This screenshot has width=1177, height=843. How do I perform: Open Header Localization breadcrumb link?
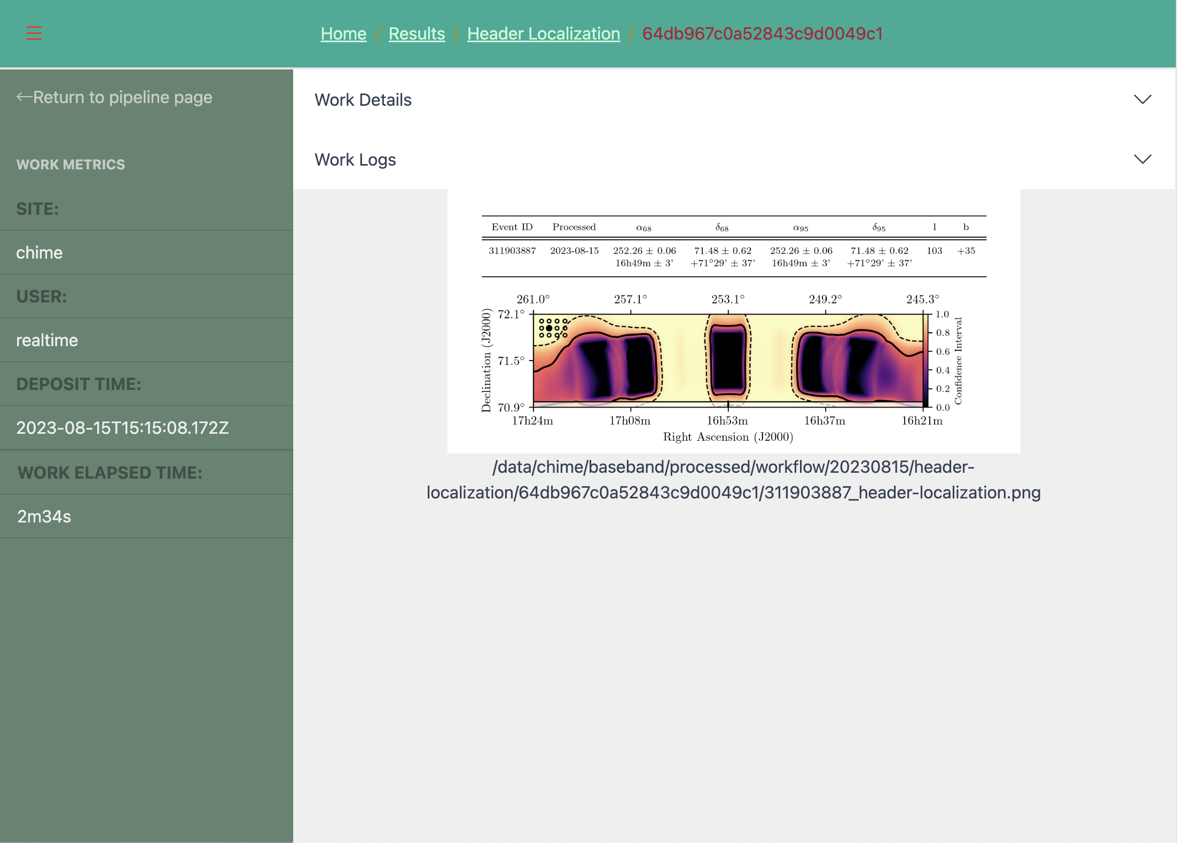point(544,34)
